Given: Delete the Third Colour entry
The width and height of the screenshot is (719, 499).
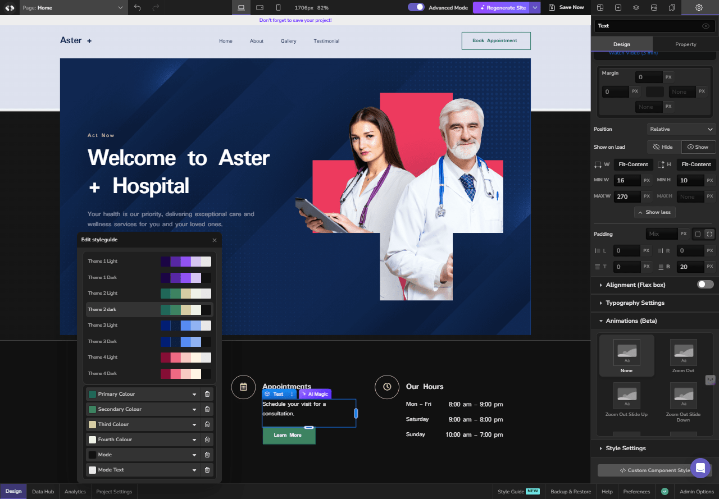Looking at the screenshot, I should point(207,424).
